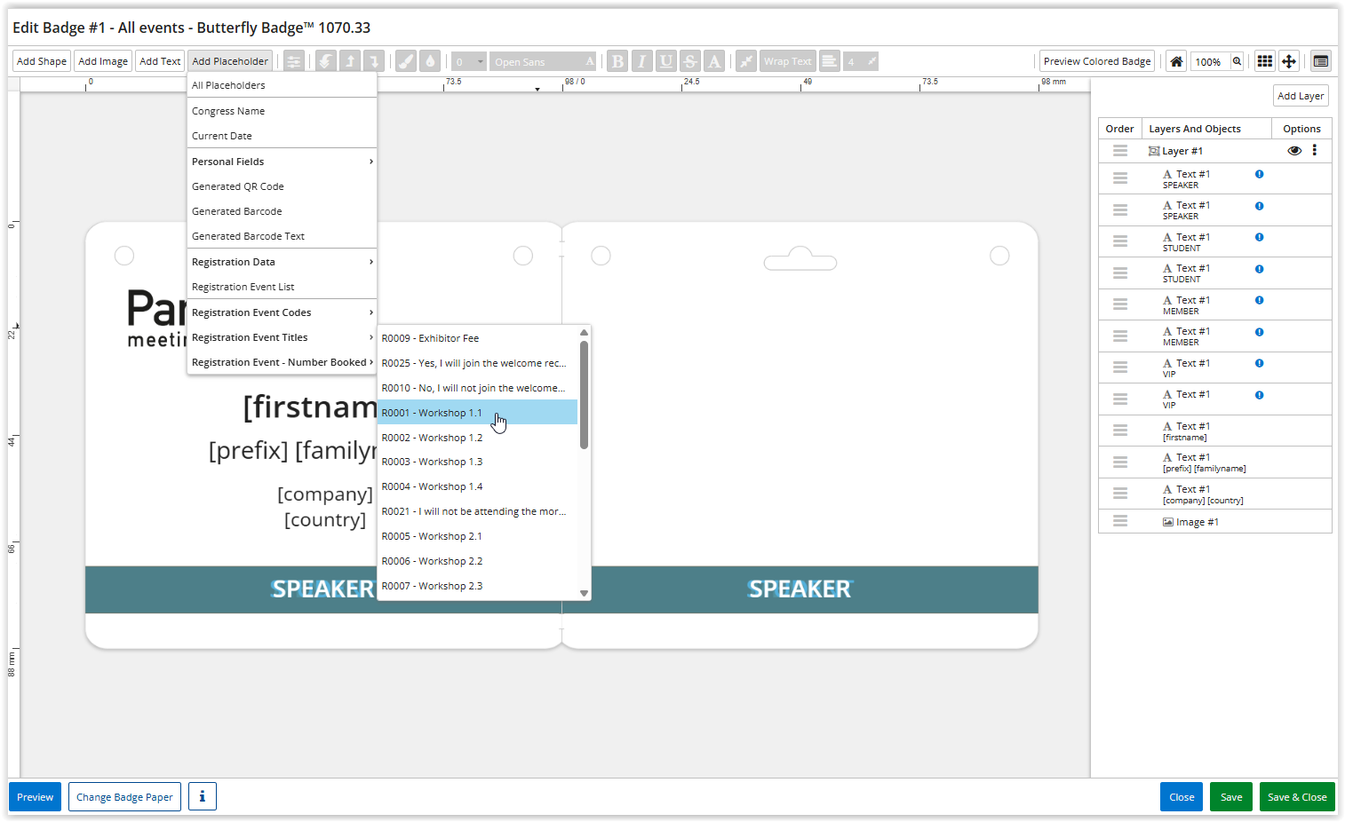Click the home reset view icon
This screenshot has height=822, width=1345.
click(x=1176, y=61)
